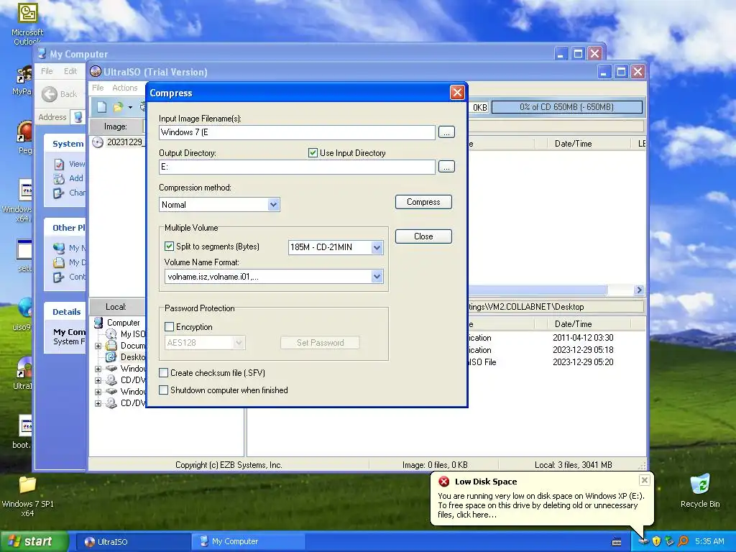Click the My Documents icon in Other Places

pyautogui.click(x=59, y=262)
